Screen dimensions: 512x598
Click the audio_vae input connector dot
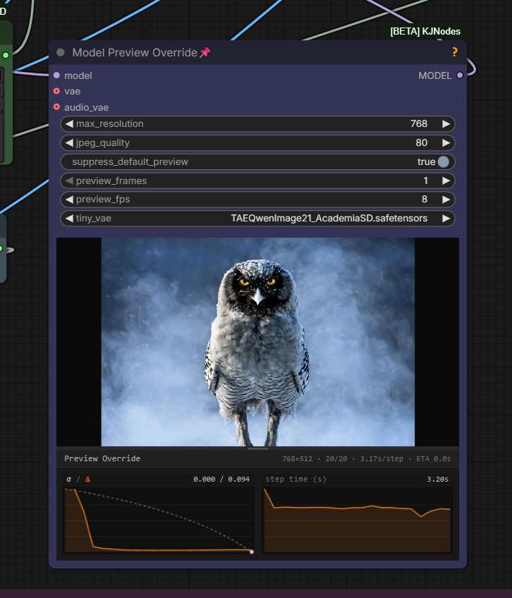pos(56,106)
